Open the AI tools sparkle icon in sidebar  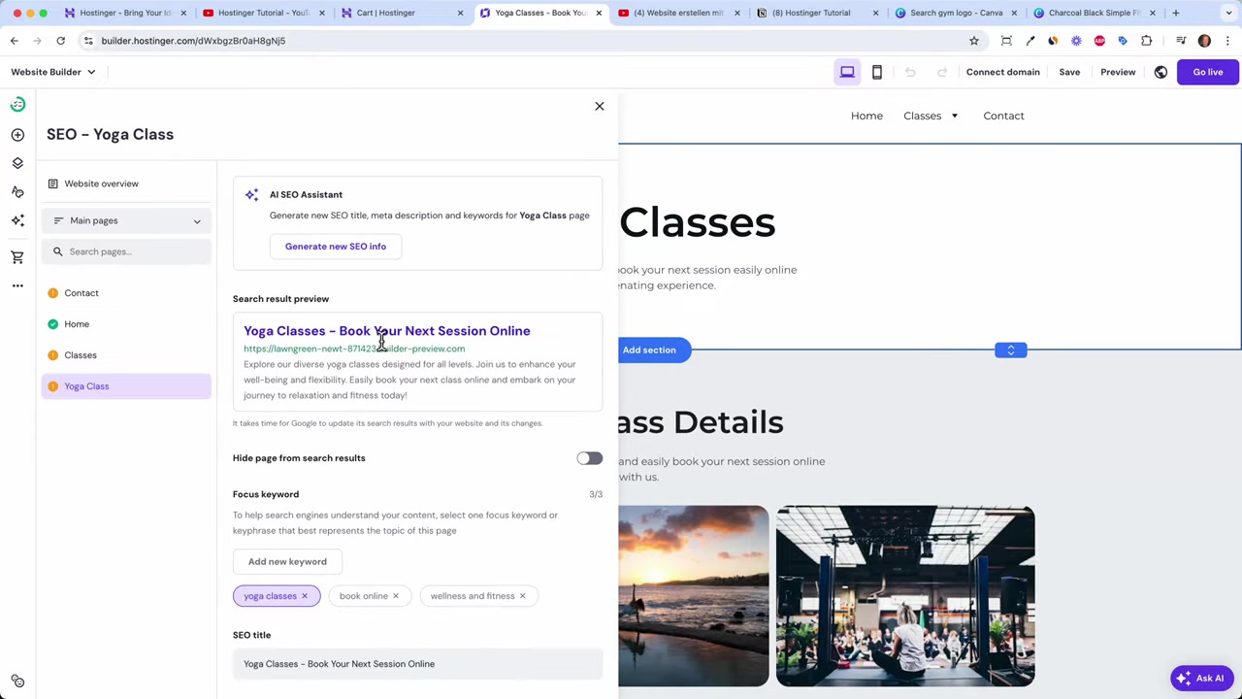(x=17, y=220)
